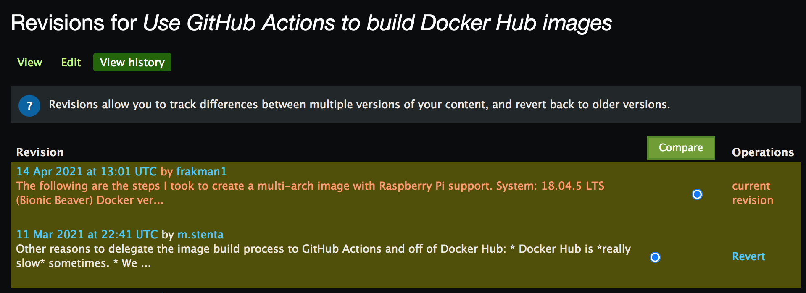The width and height of the screenshot is (806, 293).
Task: Click the View history tab
Action: 132,63
